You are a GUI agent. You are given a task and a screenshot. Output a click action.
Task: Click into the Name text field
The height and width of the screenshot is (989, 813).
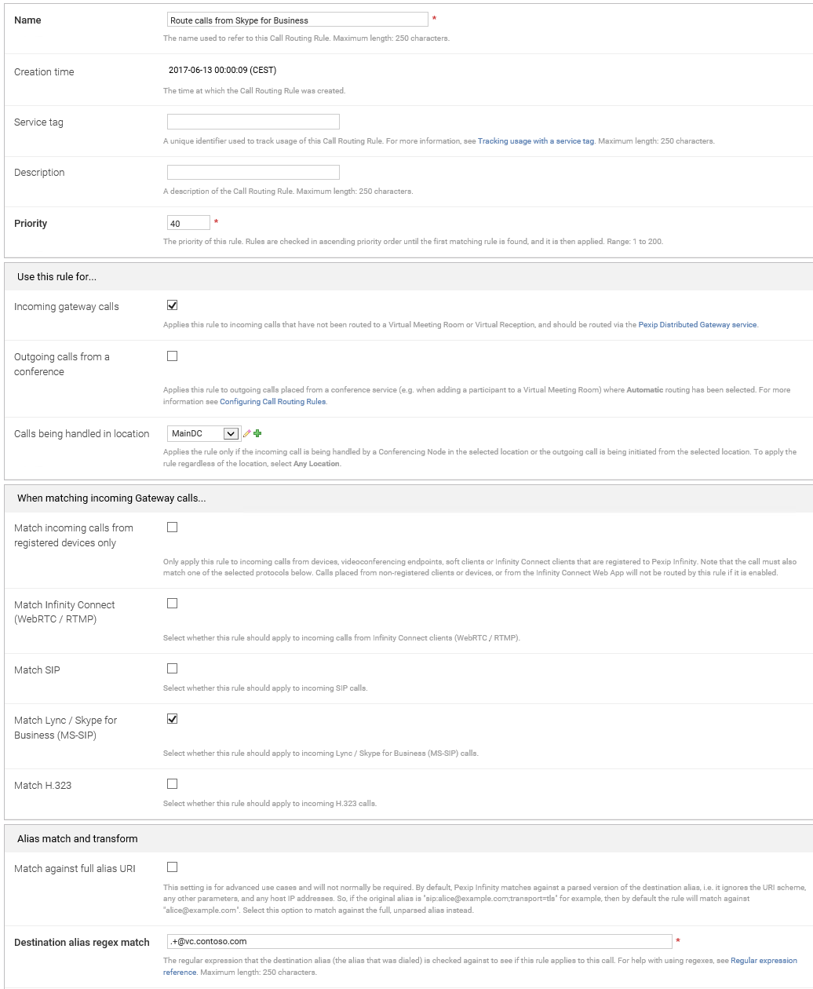pos(297,20)
